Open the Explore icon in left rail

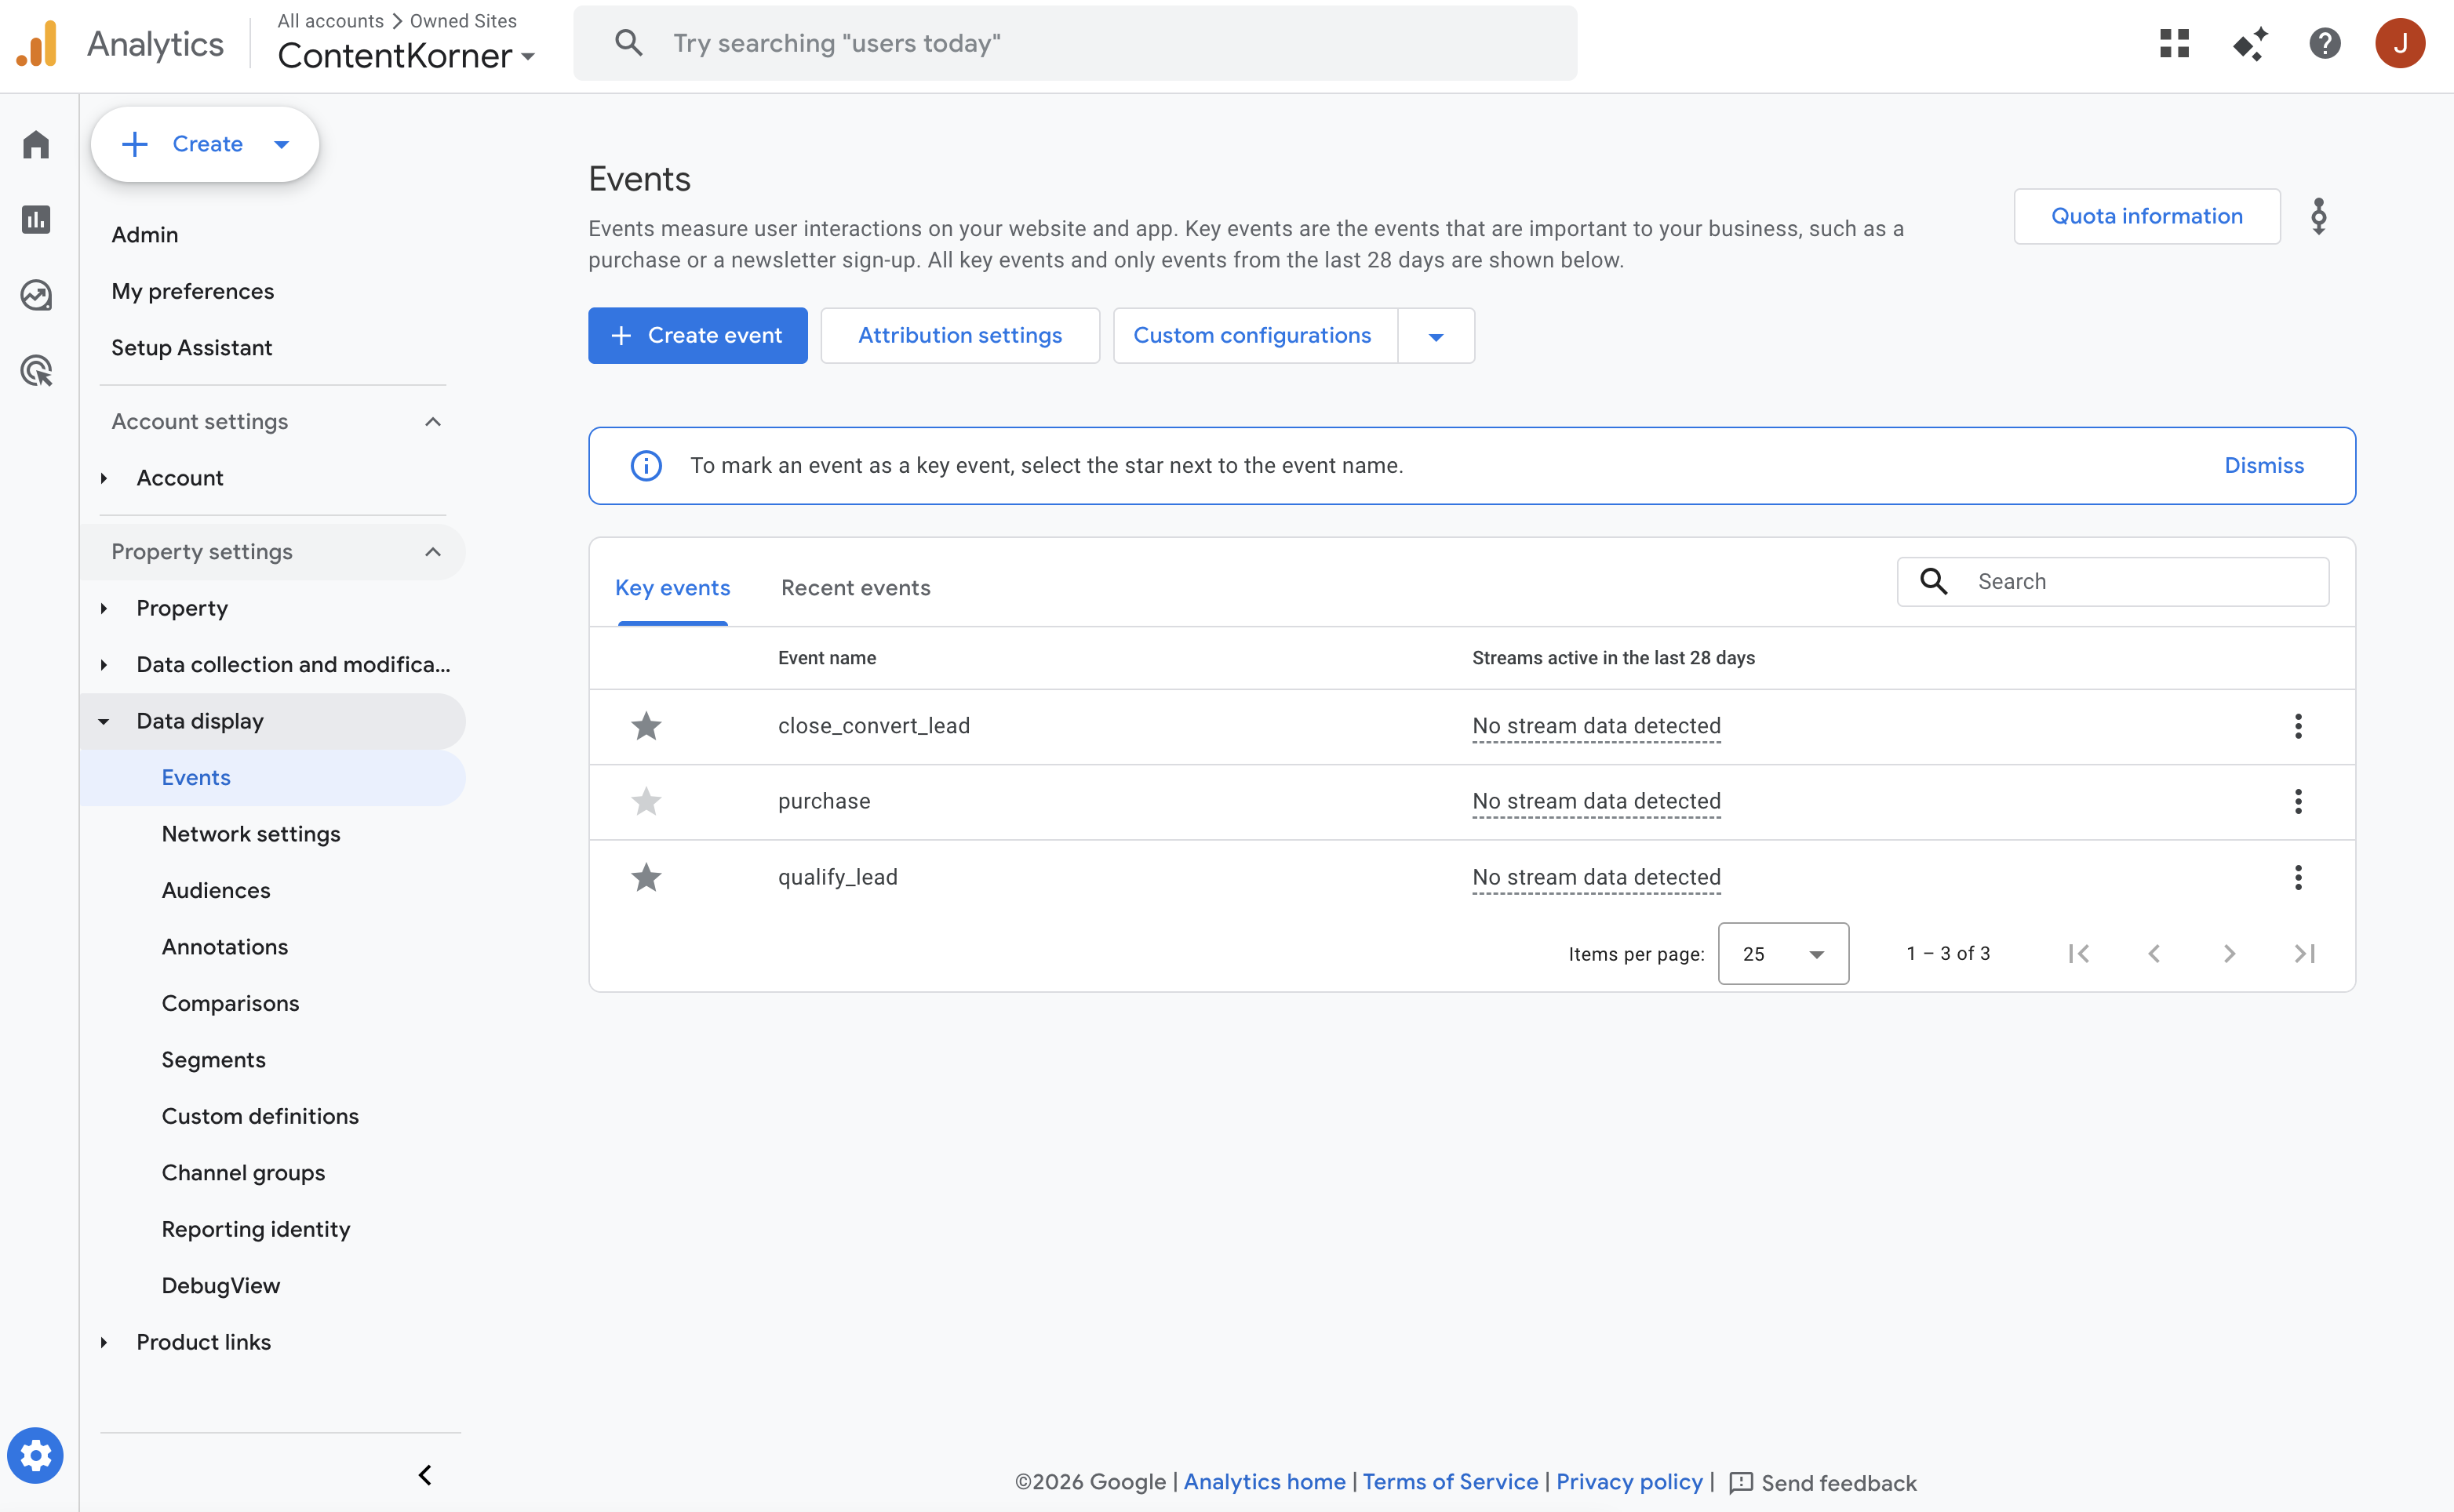coord(37,295)
